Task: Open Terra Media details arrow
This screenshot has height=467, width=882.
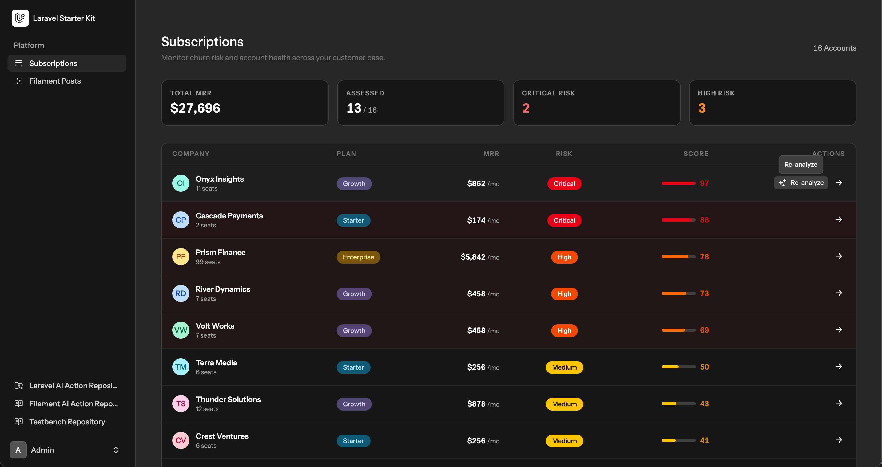Action: [839, 366]
